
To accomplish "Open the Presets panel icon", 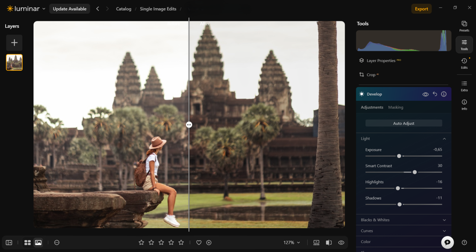I will (x=464, y=26).
